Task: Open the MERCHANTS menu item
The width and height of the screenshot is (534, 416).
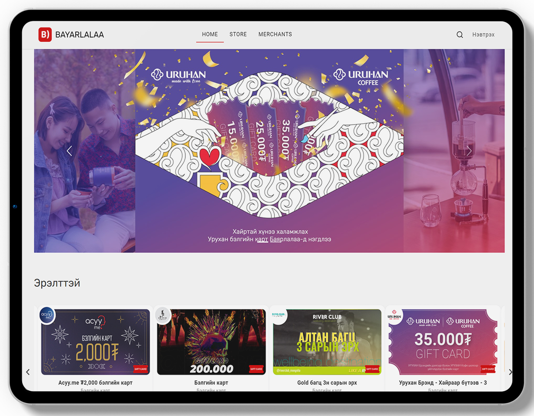Action: click(x=275, y=34)
